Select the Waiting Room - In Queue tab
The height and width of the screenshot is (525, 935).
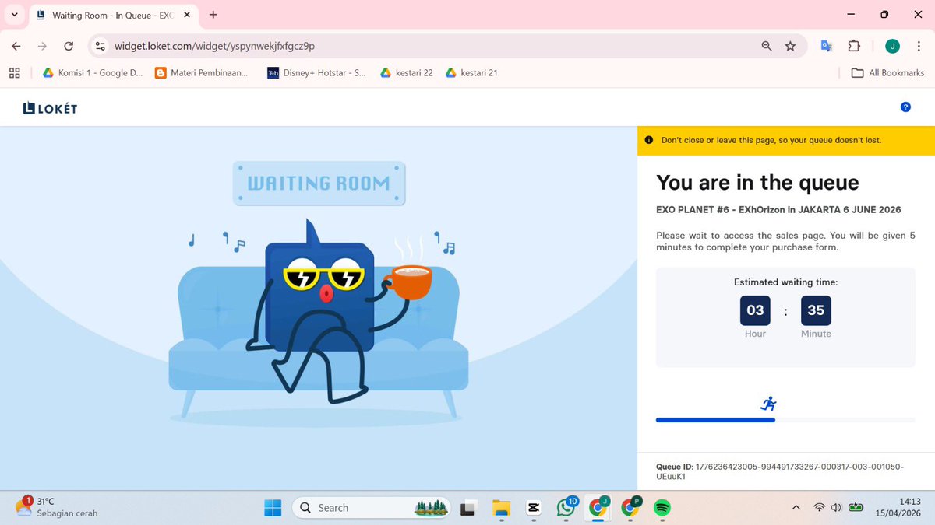(114, 15)
